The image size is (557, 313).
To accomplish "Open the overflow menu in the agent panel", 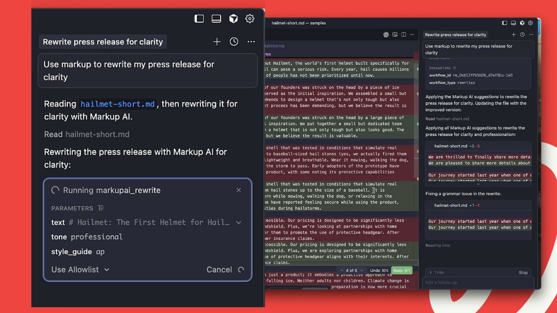I will click(531, 34).
